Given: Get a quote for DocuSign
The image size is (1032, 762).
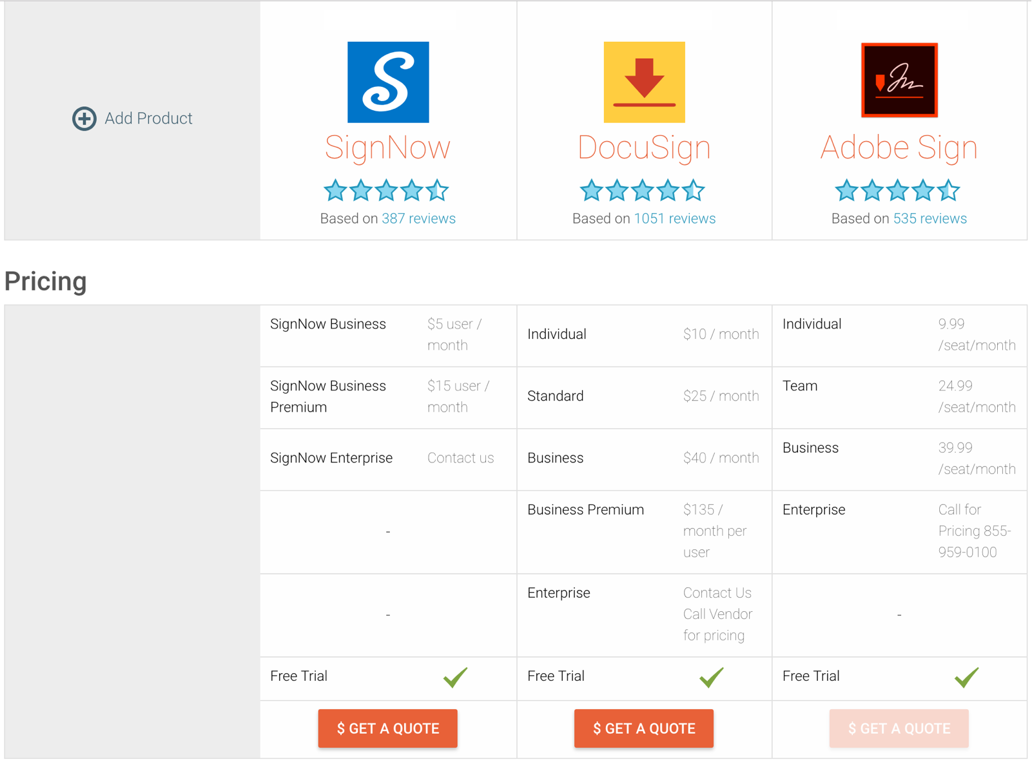Looking at the screenshot, I should point(643,729).
